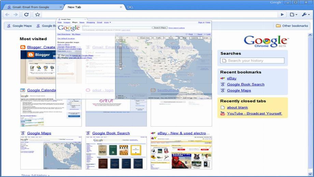Screen dimensions: 314x177
Task: Open eBay under Recent bookmarks
Action: (232, 78)
